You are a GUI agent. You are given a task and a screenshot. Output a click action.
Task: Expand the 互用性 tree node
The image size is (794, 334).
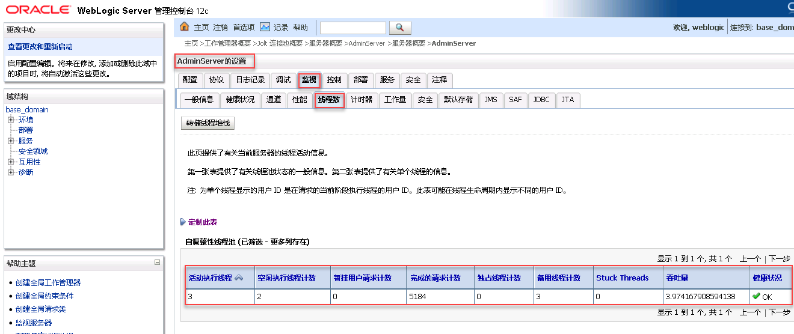11,162
